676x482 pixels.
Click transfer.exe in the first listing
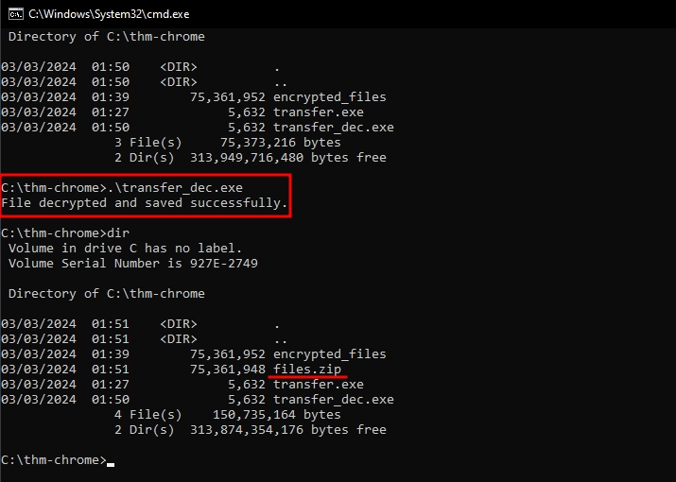[319, 112]
